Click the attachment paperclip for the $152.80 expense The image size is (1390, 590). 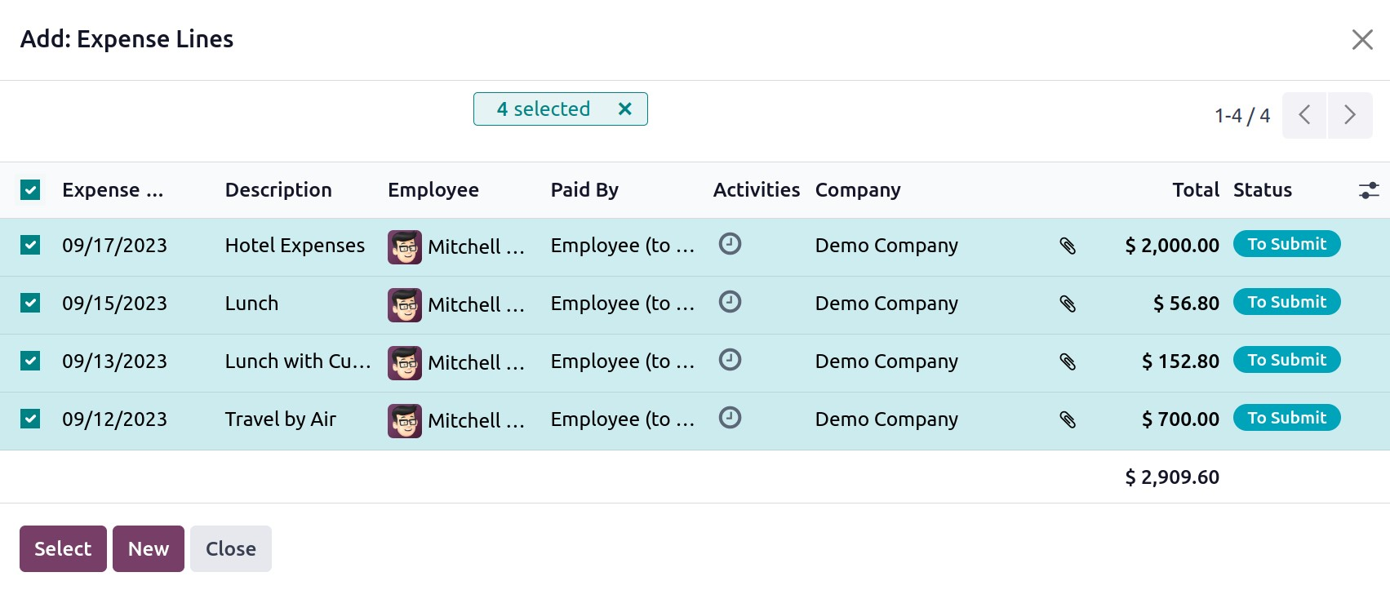(1068, 362)
